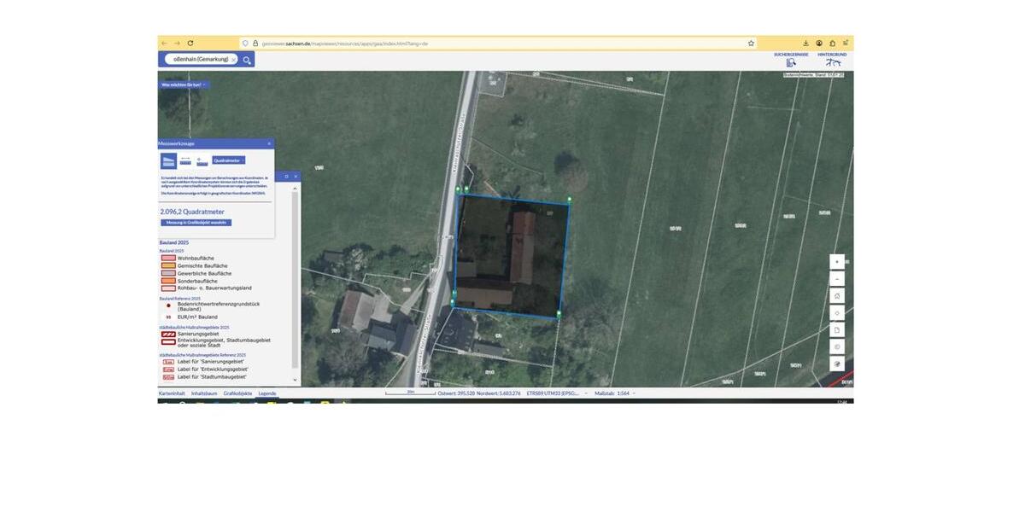
Task: Click the legend panel vertical scrollbar
Action: coord(296,282)
